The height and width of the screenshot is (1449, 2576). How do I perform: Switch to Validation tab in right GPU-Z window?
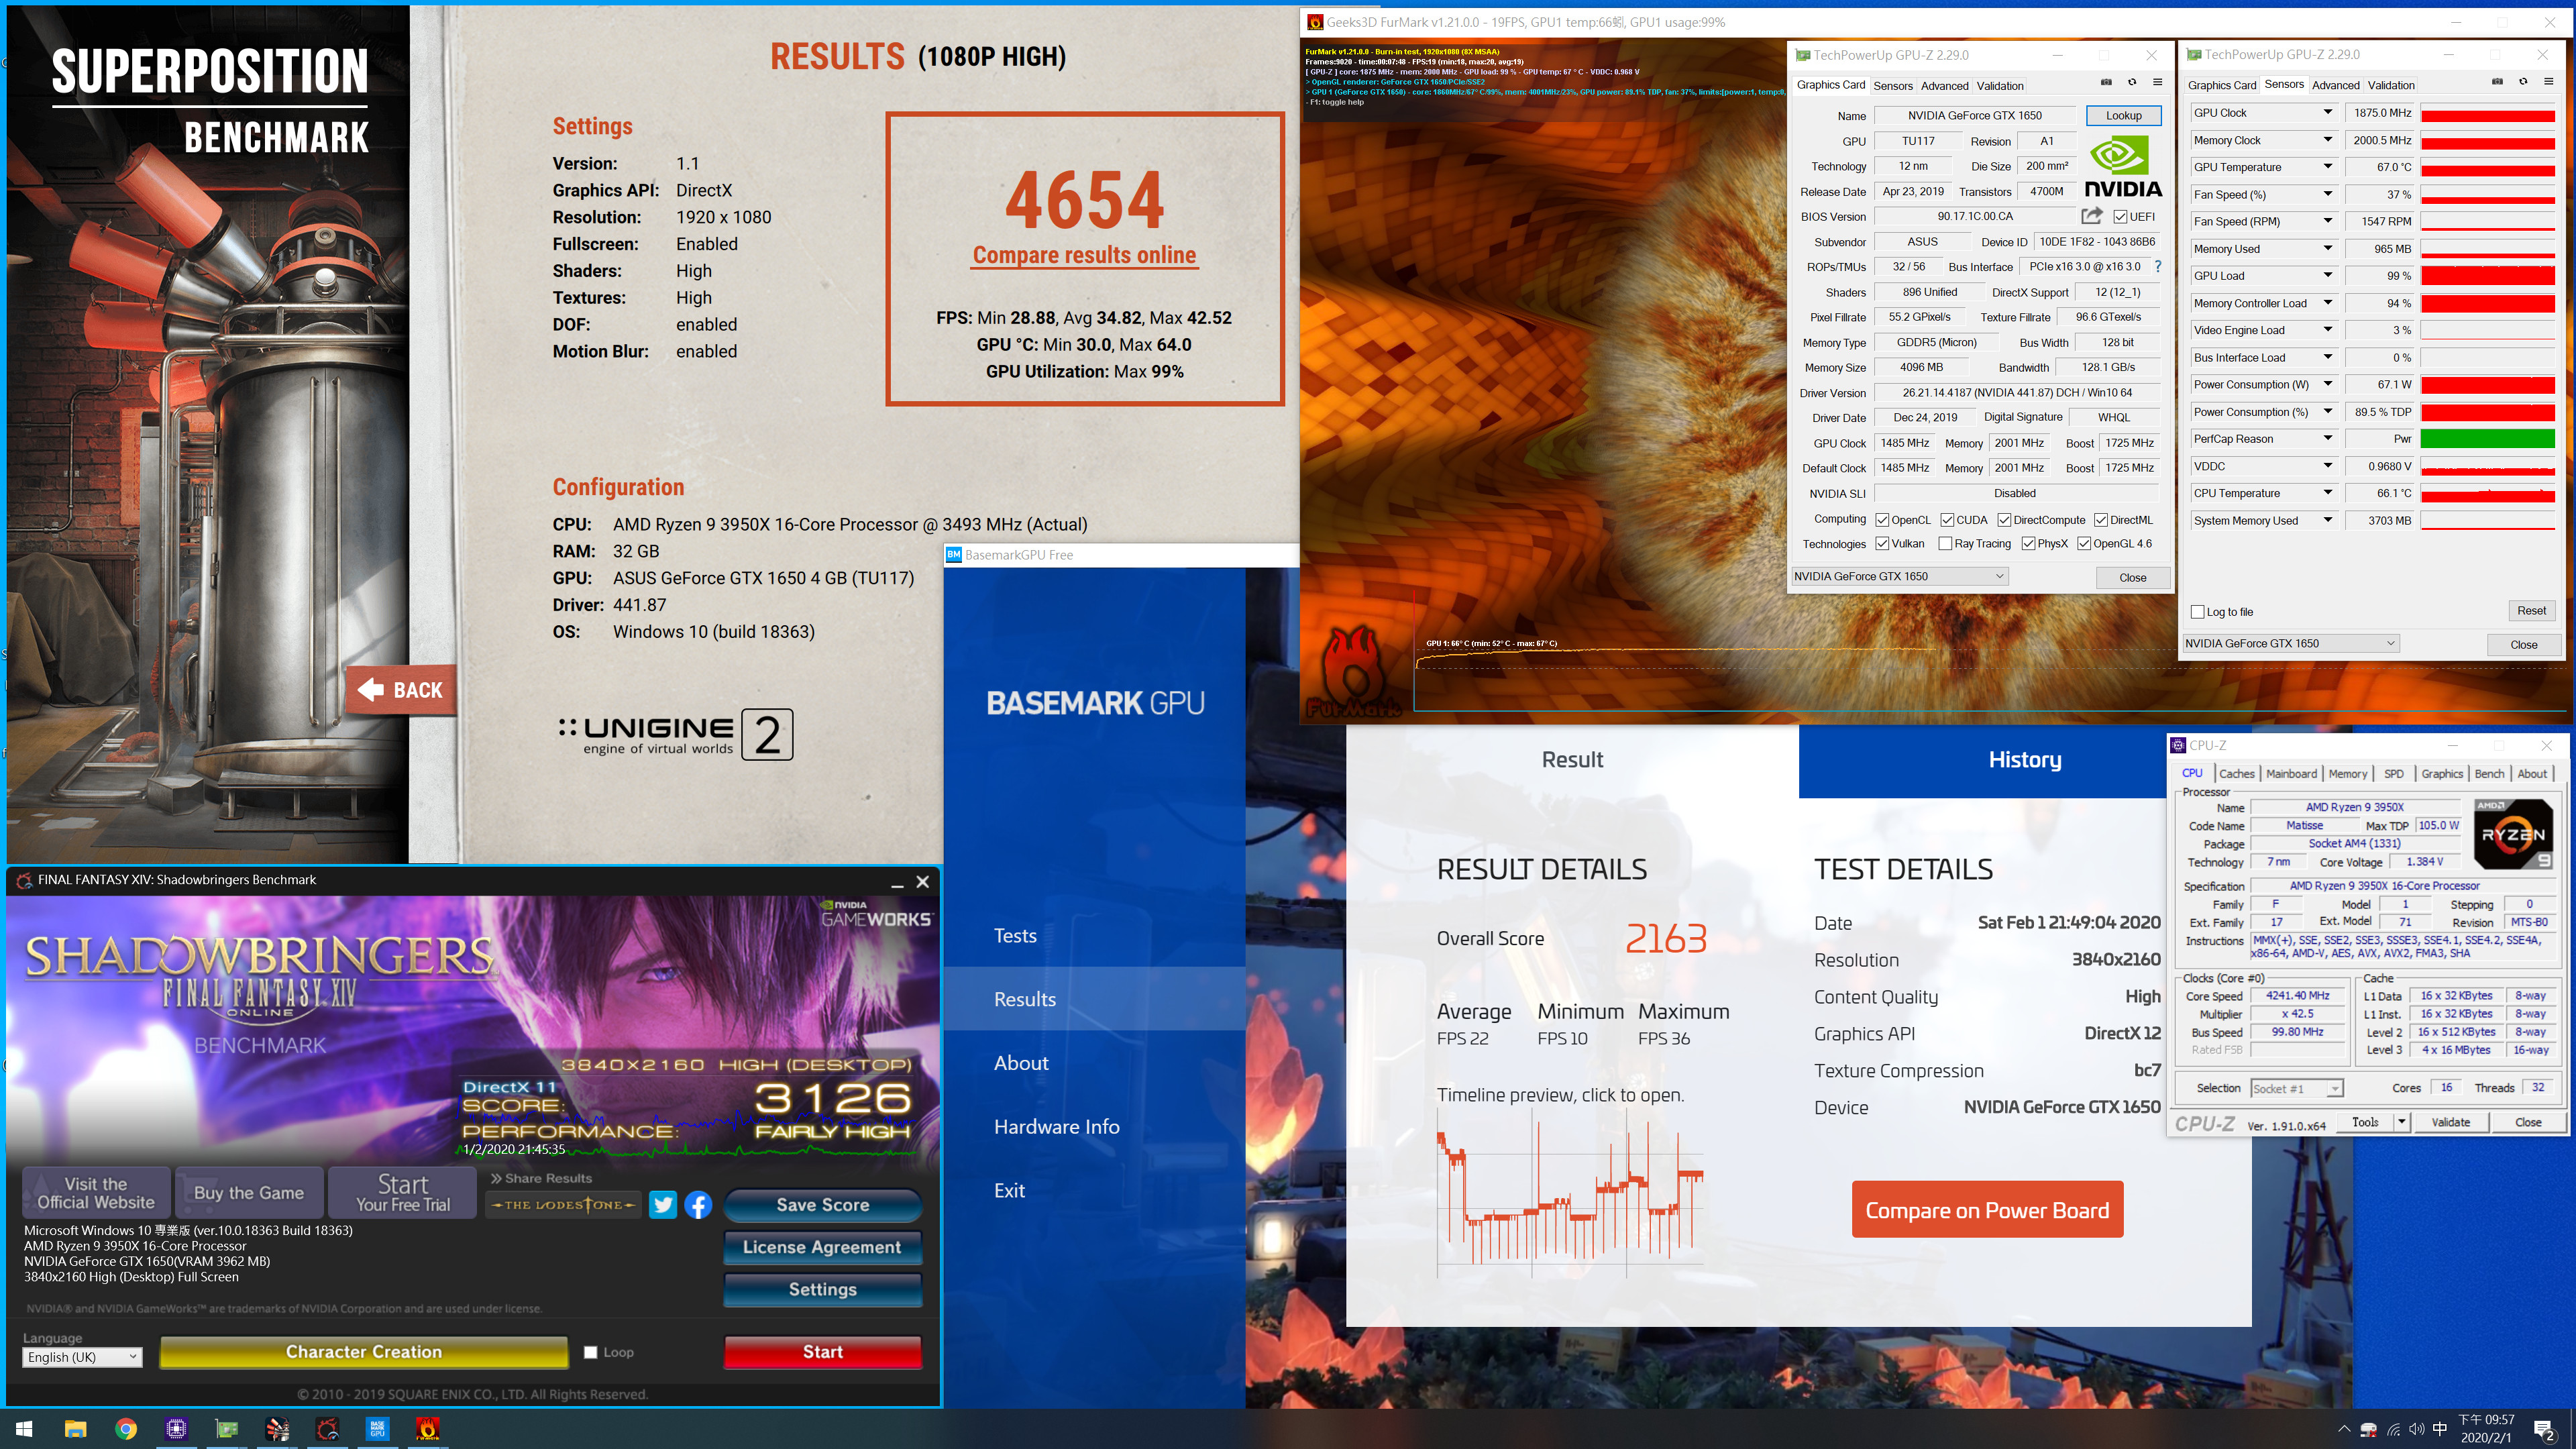click(2391, 86)
